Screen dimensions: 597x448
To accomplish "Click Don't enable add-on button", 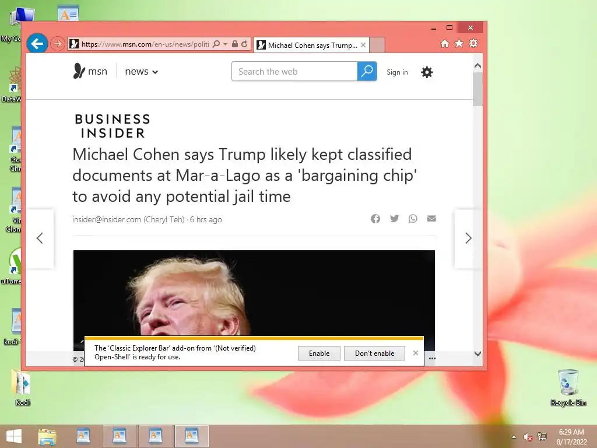I will coord(375,353).
